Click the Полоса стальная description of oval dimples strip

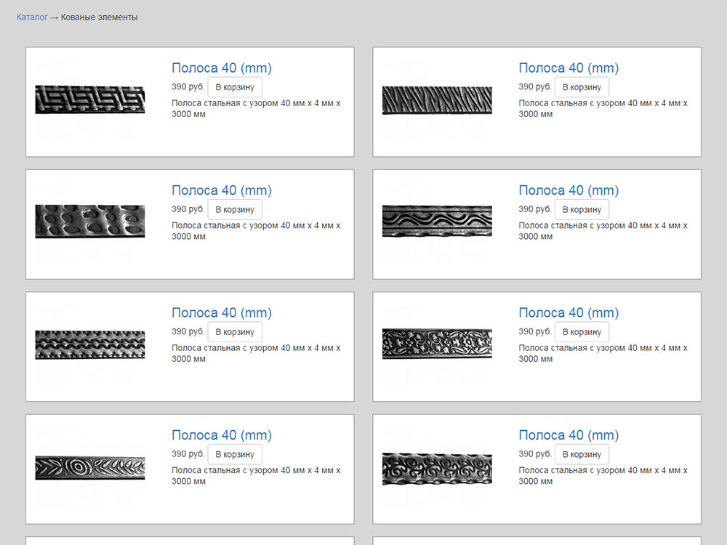[x=256, y=231]
